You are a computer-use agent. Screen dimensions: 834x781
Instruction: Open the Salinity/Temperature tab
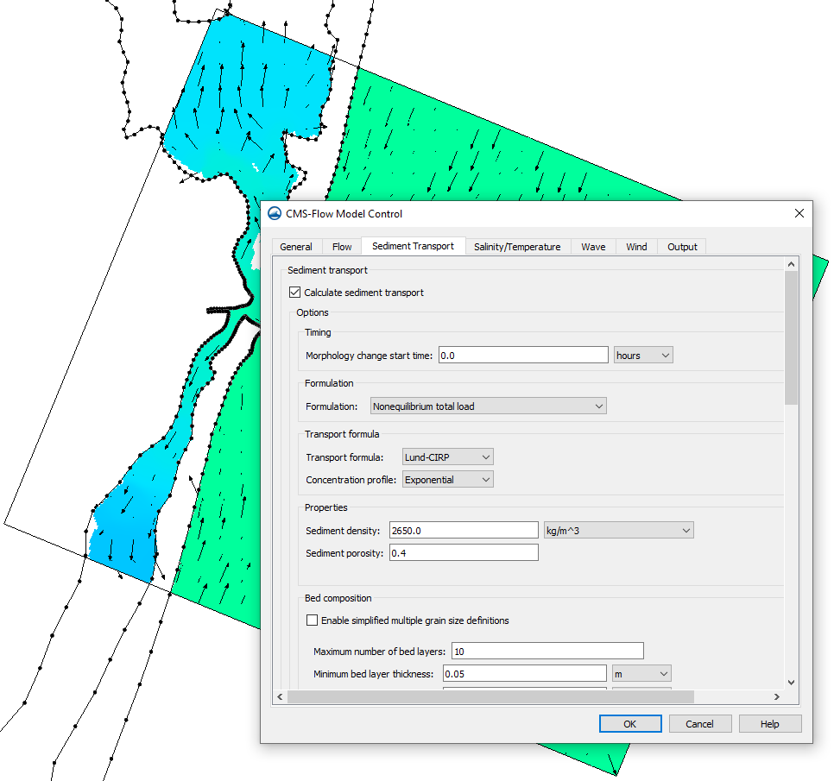(517, 246)
